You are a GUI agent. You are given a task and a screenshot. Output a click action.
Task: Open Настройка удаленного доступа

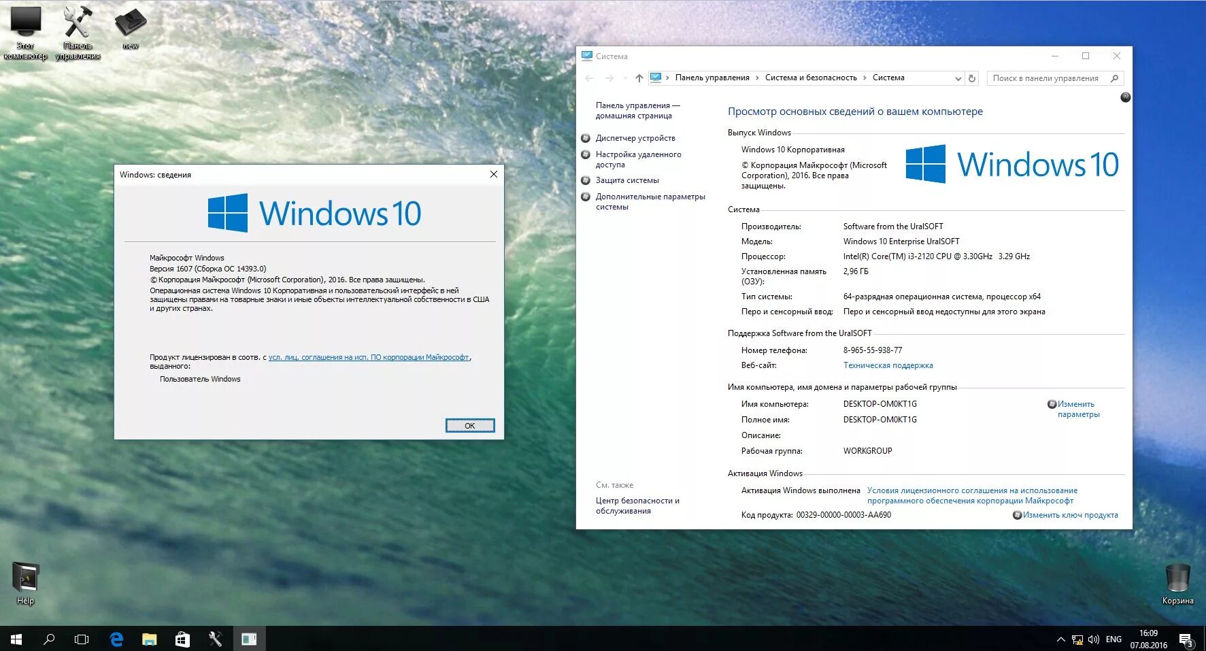click(x=638, y=159)
